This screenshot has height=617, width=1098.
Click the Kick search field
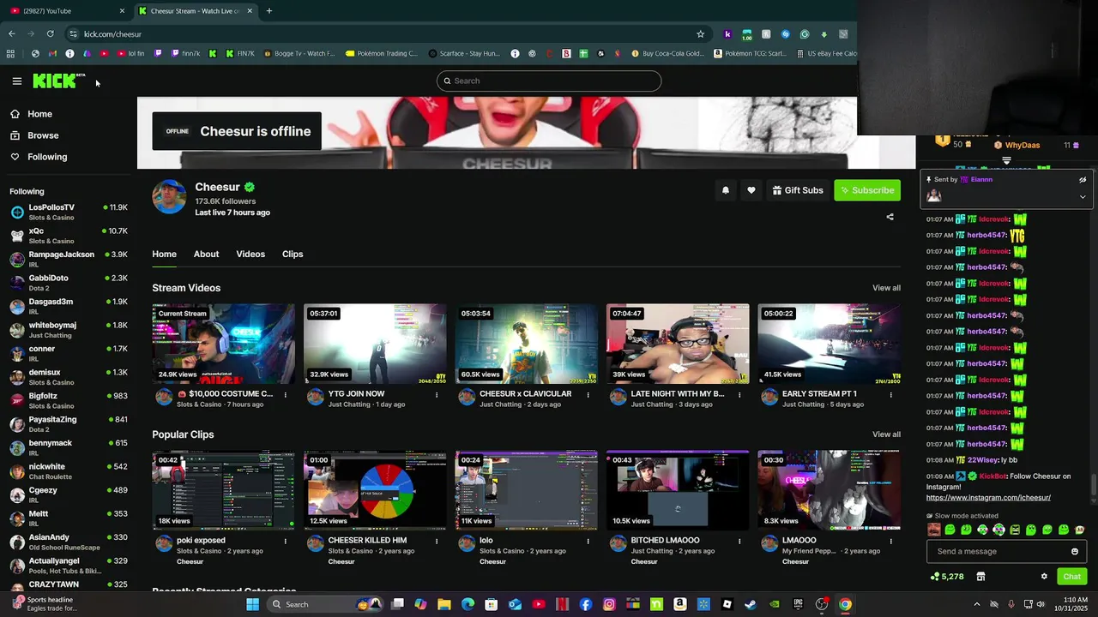[549, 81]
